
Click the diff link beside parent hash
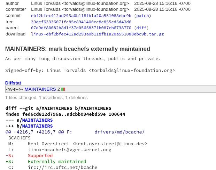tap(141, 28)
